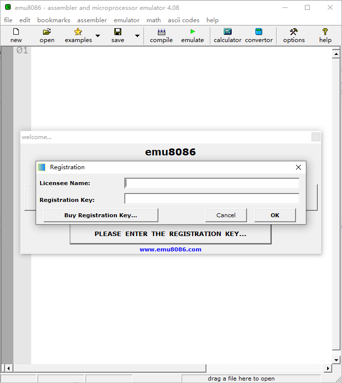
Task: Click PLEASE ENTER THE REGISTRATION KEY button
Action: (x=171, y=234)
